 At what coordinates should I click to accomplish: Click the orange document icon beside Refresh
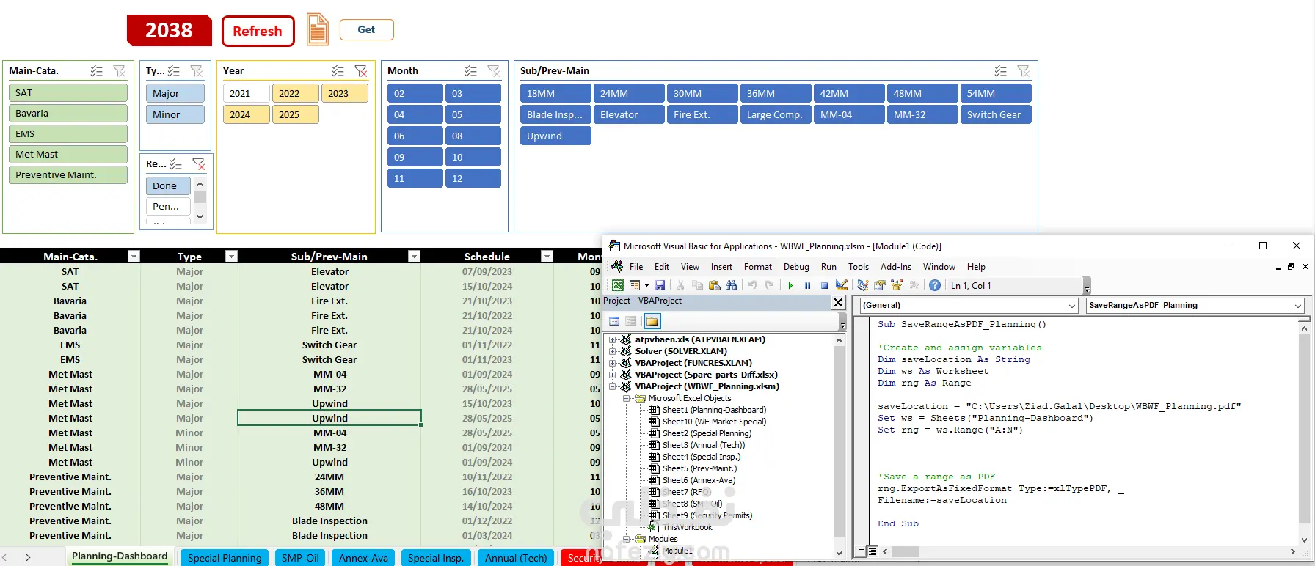(x=317, y=30)
